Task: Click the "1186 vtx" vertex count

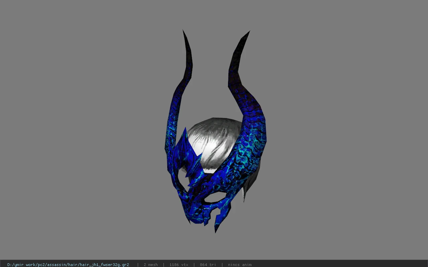Action: click(x=179, y=265)
